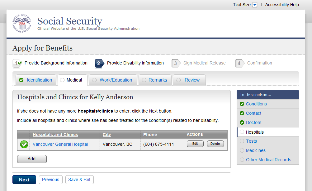The width and height of the screenshot is (312, 191).
Task: Add another hospital or clinic
Action: click(x=32, y=159)
